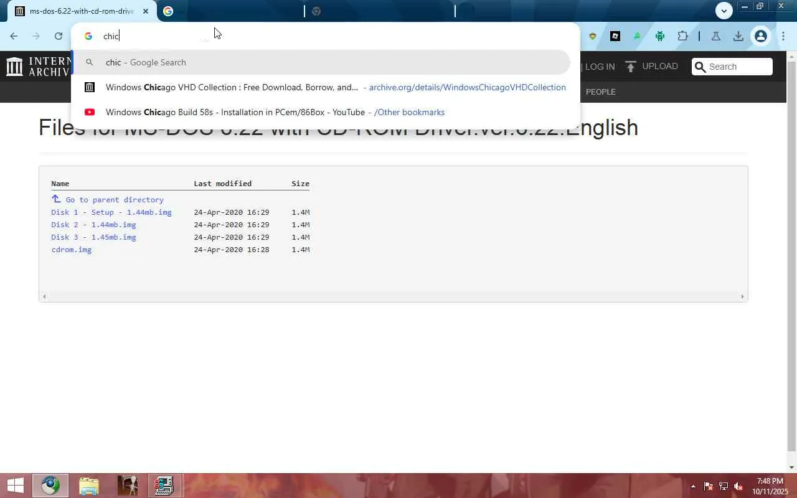The width and height of the screenshot is (797, 498).
Task: Open Chrome Labs flask icon
Action: coord(716,36)
